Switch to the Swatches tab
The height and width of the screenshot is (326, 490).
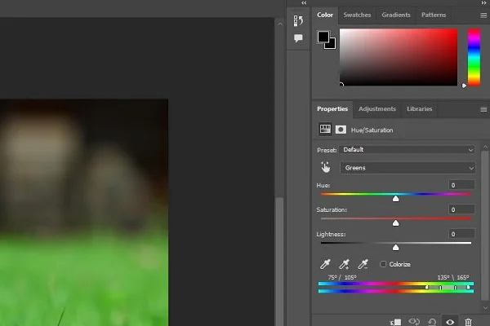point(356,15)
